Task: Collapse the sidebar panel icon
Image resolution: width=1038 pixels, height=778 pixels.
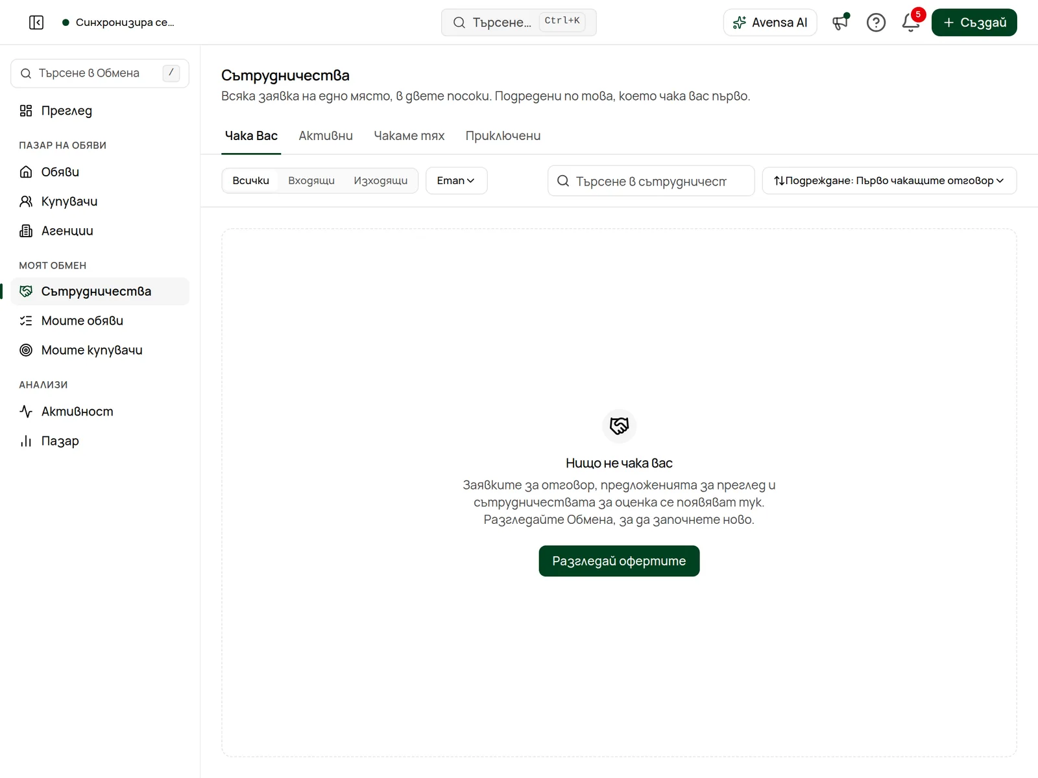Action: click(36, 23)
